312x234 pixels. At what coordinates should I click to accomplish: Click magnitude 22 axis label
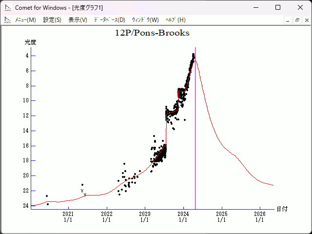(x=26, y=191)
